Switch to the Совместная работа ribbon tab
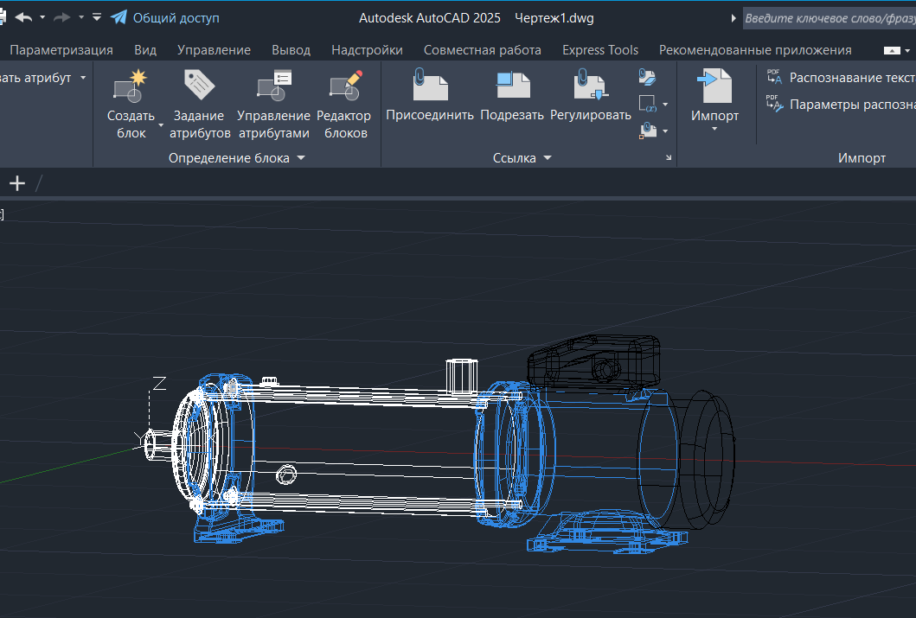Screen dimensions: 916x618 [x=483, y=50]
